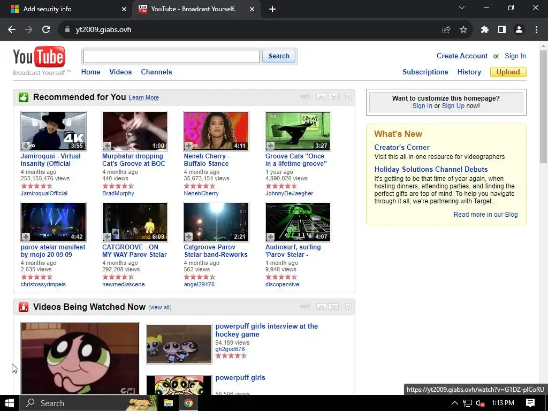Show hidden system tray icons
548x411 pixels.
455,403
